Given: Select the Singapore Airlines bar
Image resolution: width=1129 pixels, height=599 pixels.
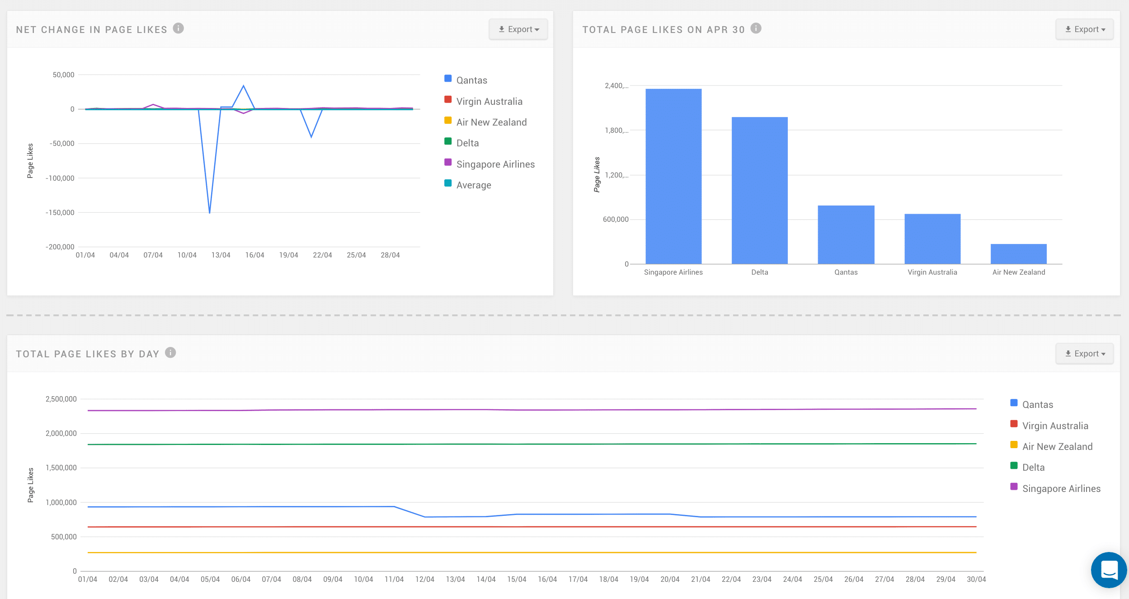Looking at the screenshot, I should [x=673, y=176].
